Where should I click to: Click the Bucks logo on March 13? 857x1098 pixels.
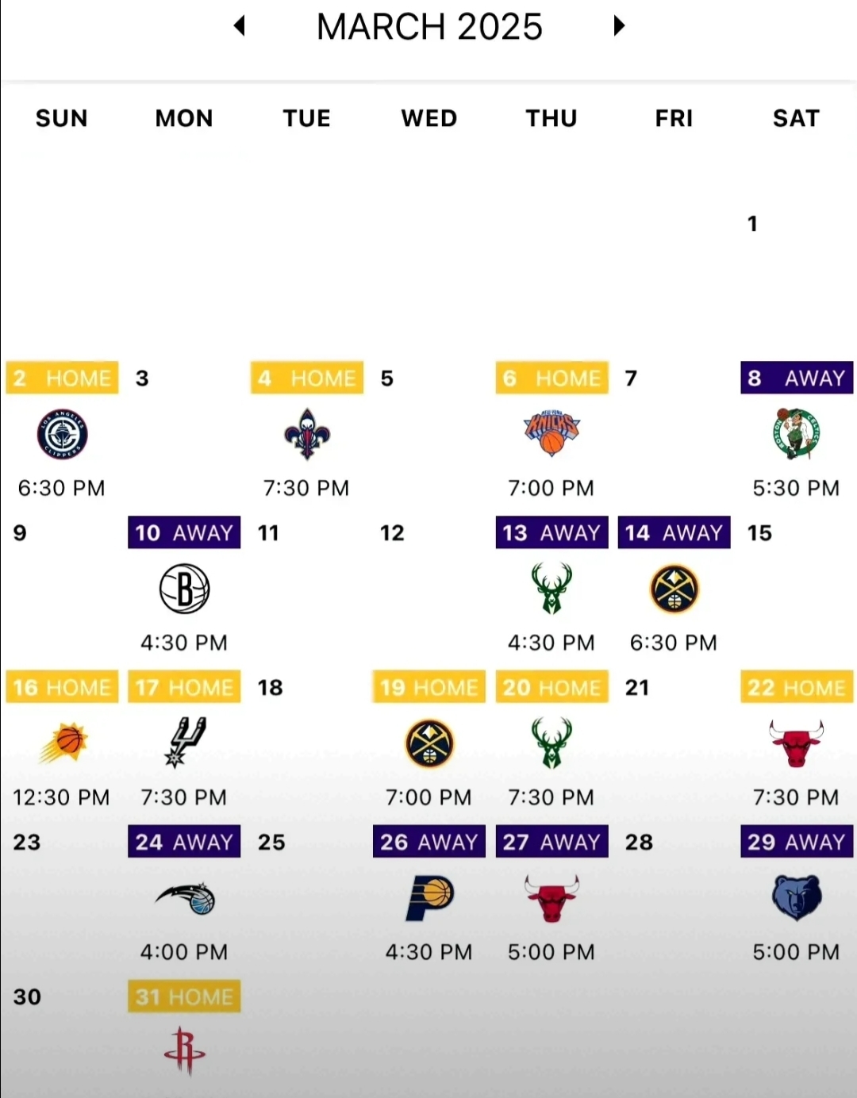tap(551, 588)
